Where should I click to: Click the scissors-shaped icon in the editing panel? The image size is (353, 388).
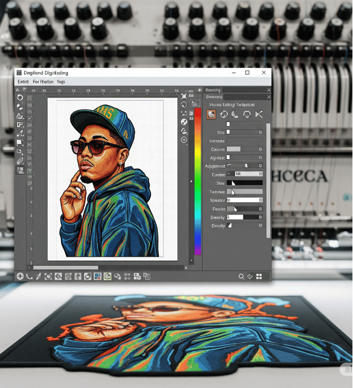(x=259, y=114)
